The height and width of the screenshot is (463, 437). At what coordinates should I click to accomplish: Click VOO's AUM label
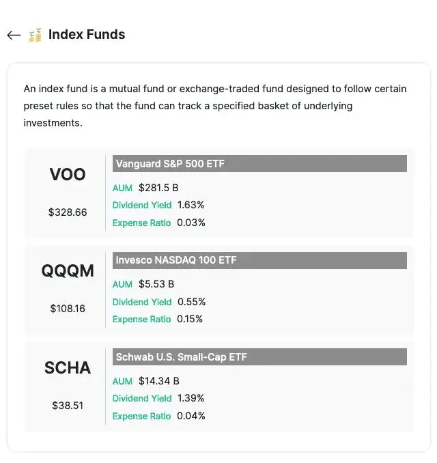122,188
